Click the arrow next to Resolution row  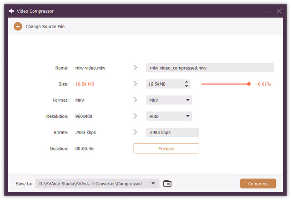tap(135, 116)
